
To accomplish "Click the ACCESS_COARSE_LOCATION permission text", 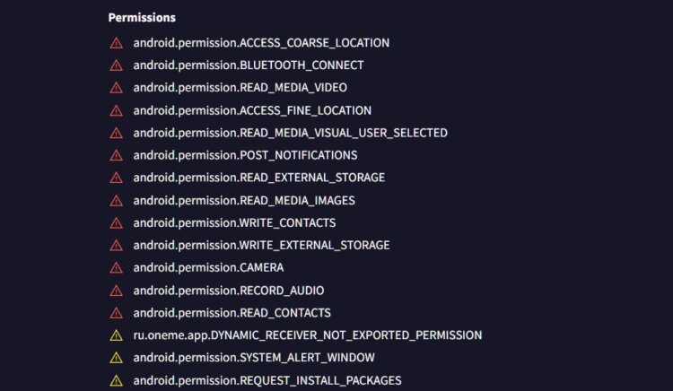I will 261,43.
